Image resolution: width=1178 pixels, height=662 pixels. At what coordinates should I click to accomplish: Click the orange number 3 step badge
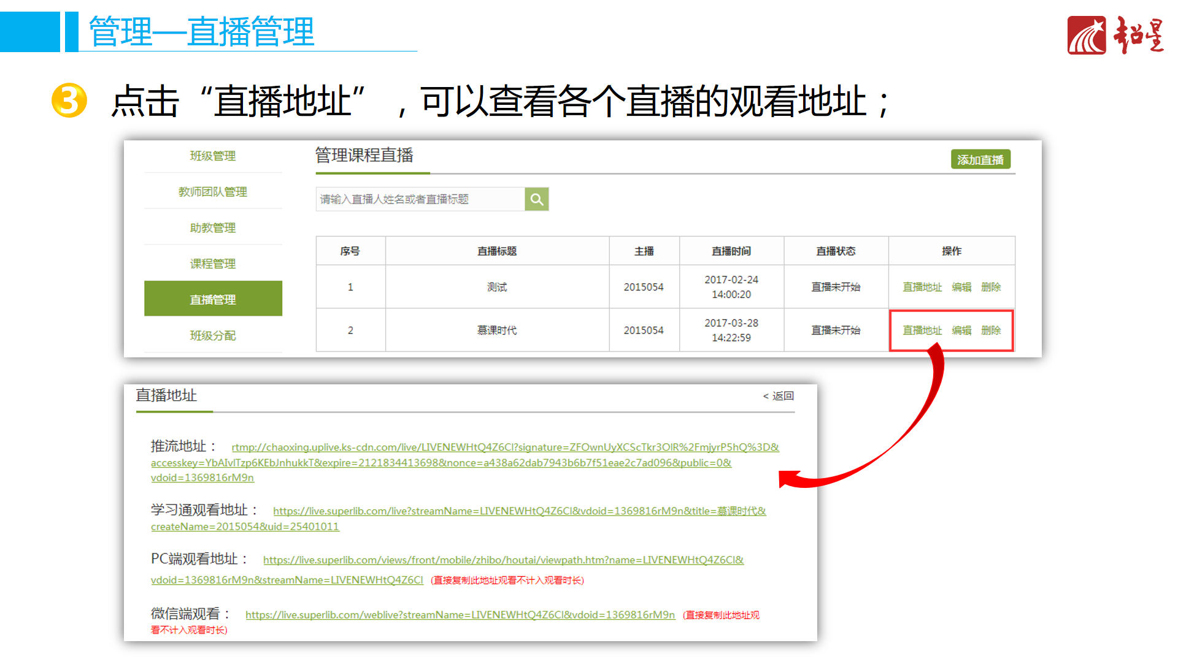(x=69, y=101)
